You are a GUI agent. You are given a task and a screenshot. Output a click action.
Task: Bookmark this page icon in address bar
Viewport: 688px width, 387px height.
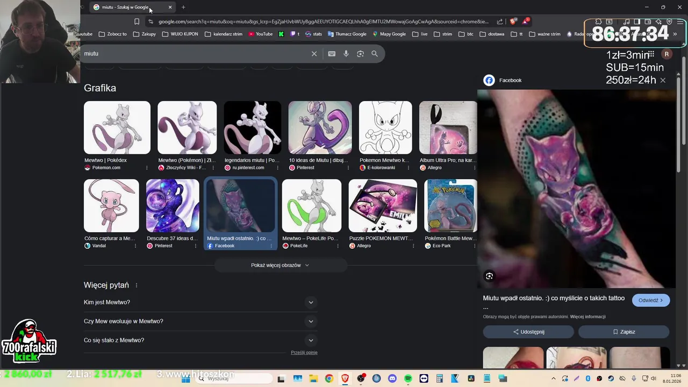pyautogui.click(x=137, y=21)
